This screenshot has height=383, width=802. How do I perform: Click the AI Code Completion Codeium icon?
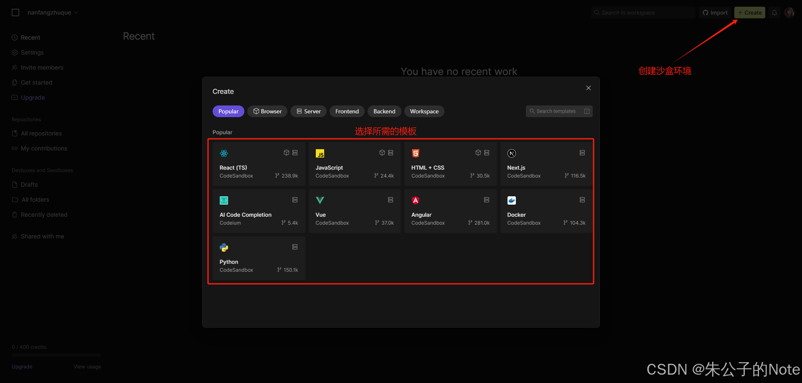click(x=224, y=200)
